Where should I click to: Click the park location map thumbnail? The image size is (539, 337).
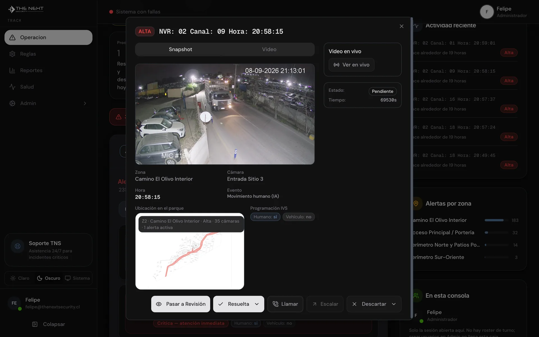[190, 251]
